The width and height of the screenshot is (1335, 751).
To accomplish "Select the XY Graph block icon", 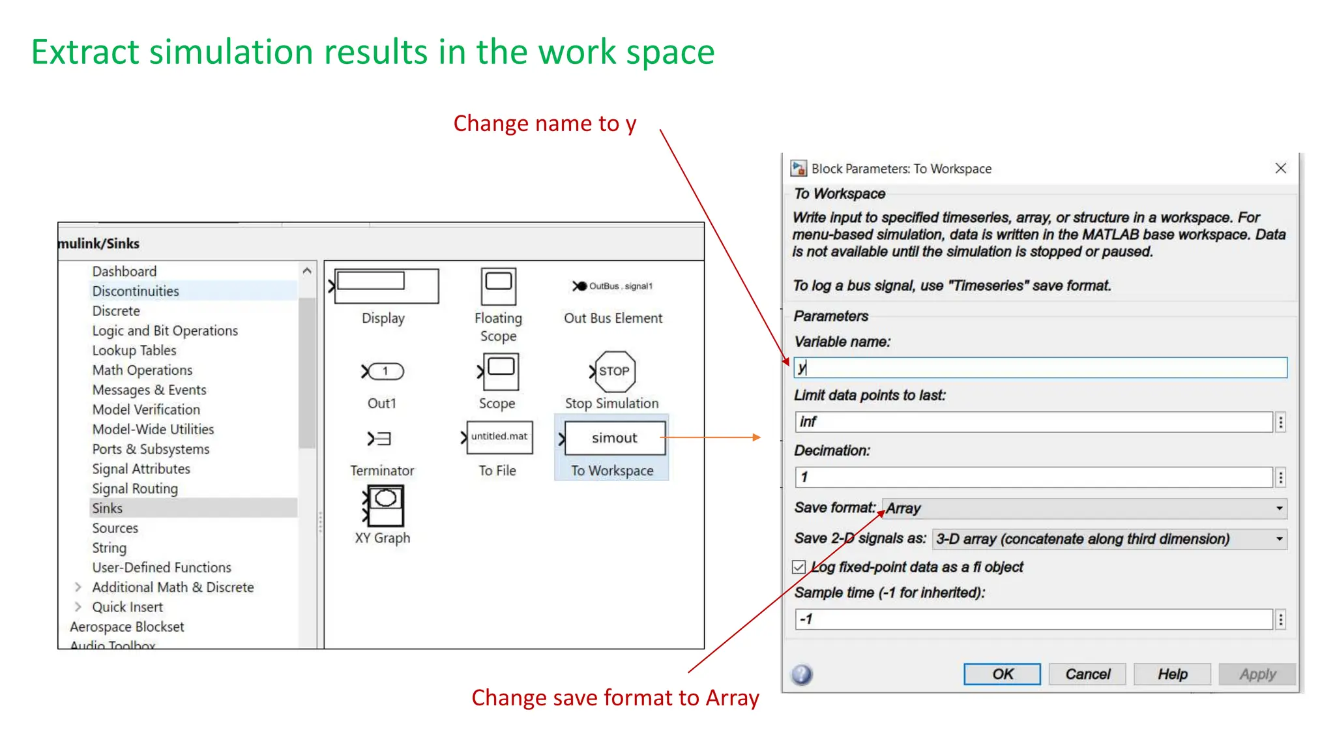I will click(383, 506).
